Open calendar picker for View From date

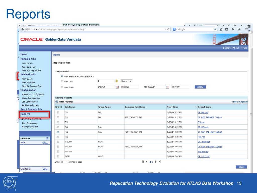117,87
